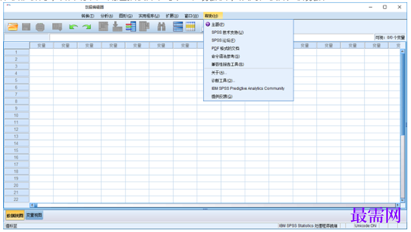Click the cell name box left of the formula bar
Screen dimensions: 411x232
tap(26, 38)
